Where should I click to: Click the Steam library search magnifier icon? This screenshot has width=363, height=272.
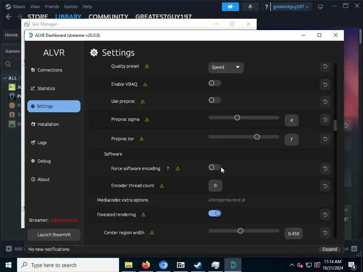pyautogui.click(x=8, y=64)
